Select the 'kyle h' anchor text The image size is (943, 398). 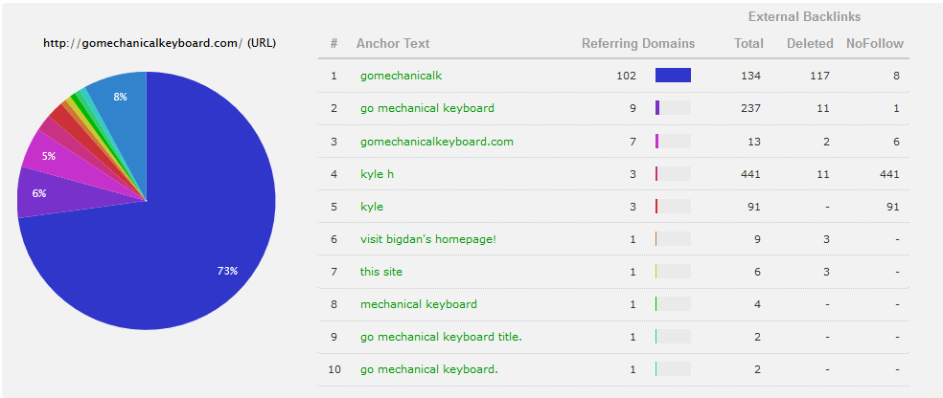click(377, 174)
